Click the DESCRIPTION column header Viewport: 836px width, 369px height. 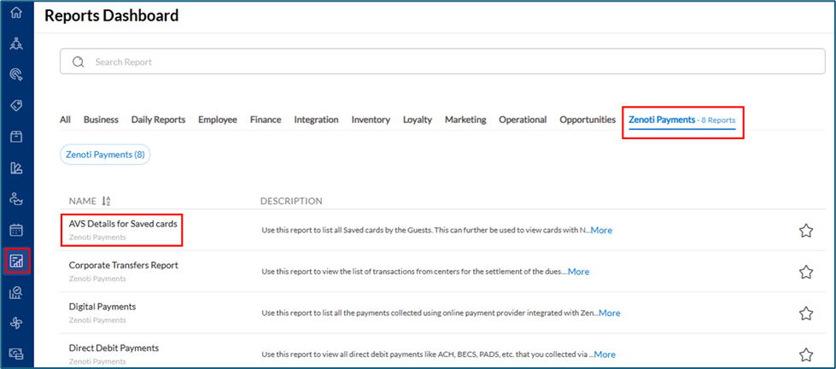click(x=291, y=201)
